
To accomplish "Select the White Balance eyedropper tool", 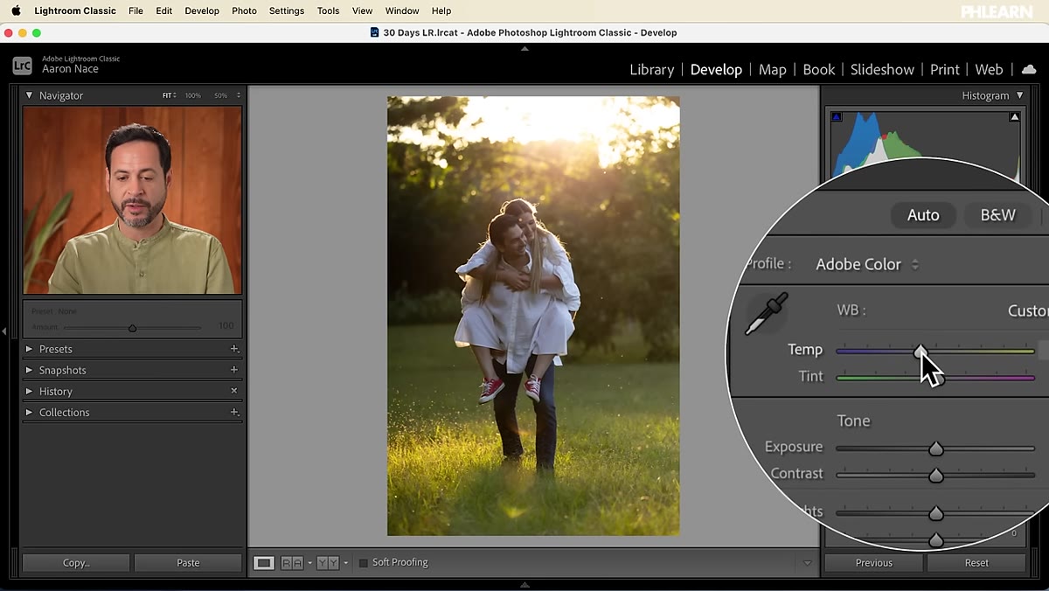I will [x=766, y=315].
